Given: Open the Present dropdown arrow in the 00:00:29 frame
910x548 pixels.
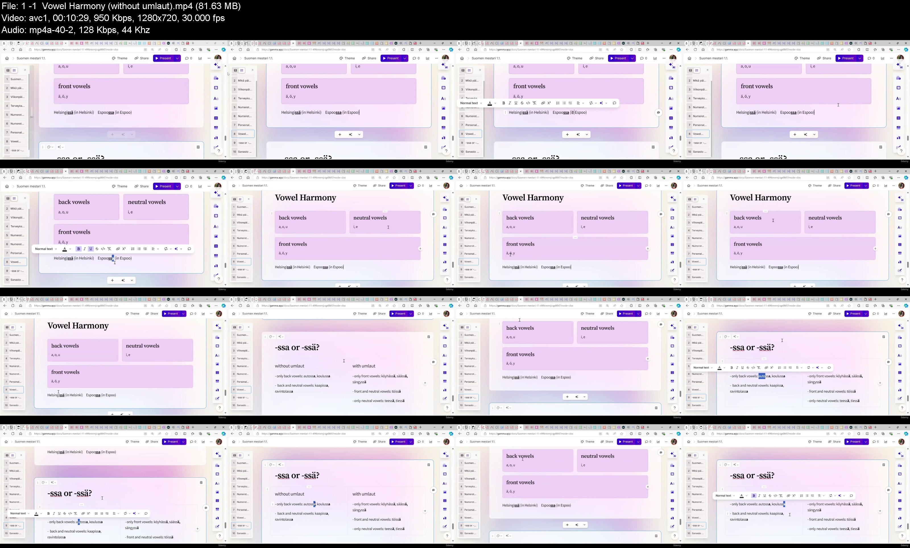Looking at the screenshot, I should click(x=177, y=58).
